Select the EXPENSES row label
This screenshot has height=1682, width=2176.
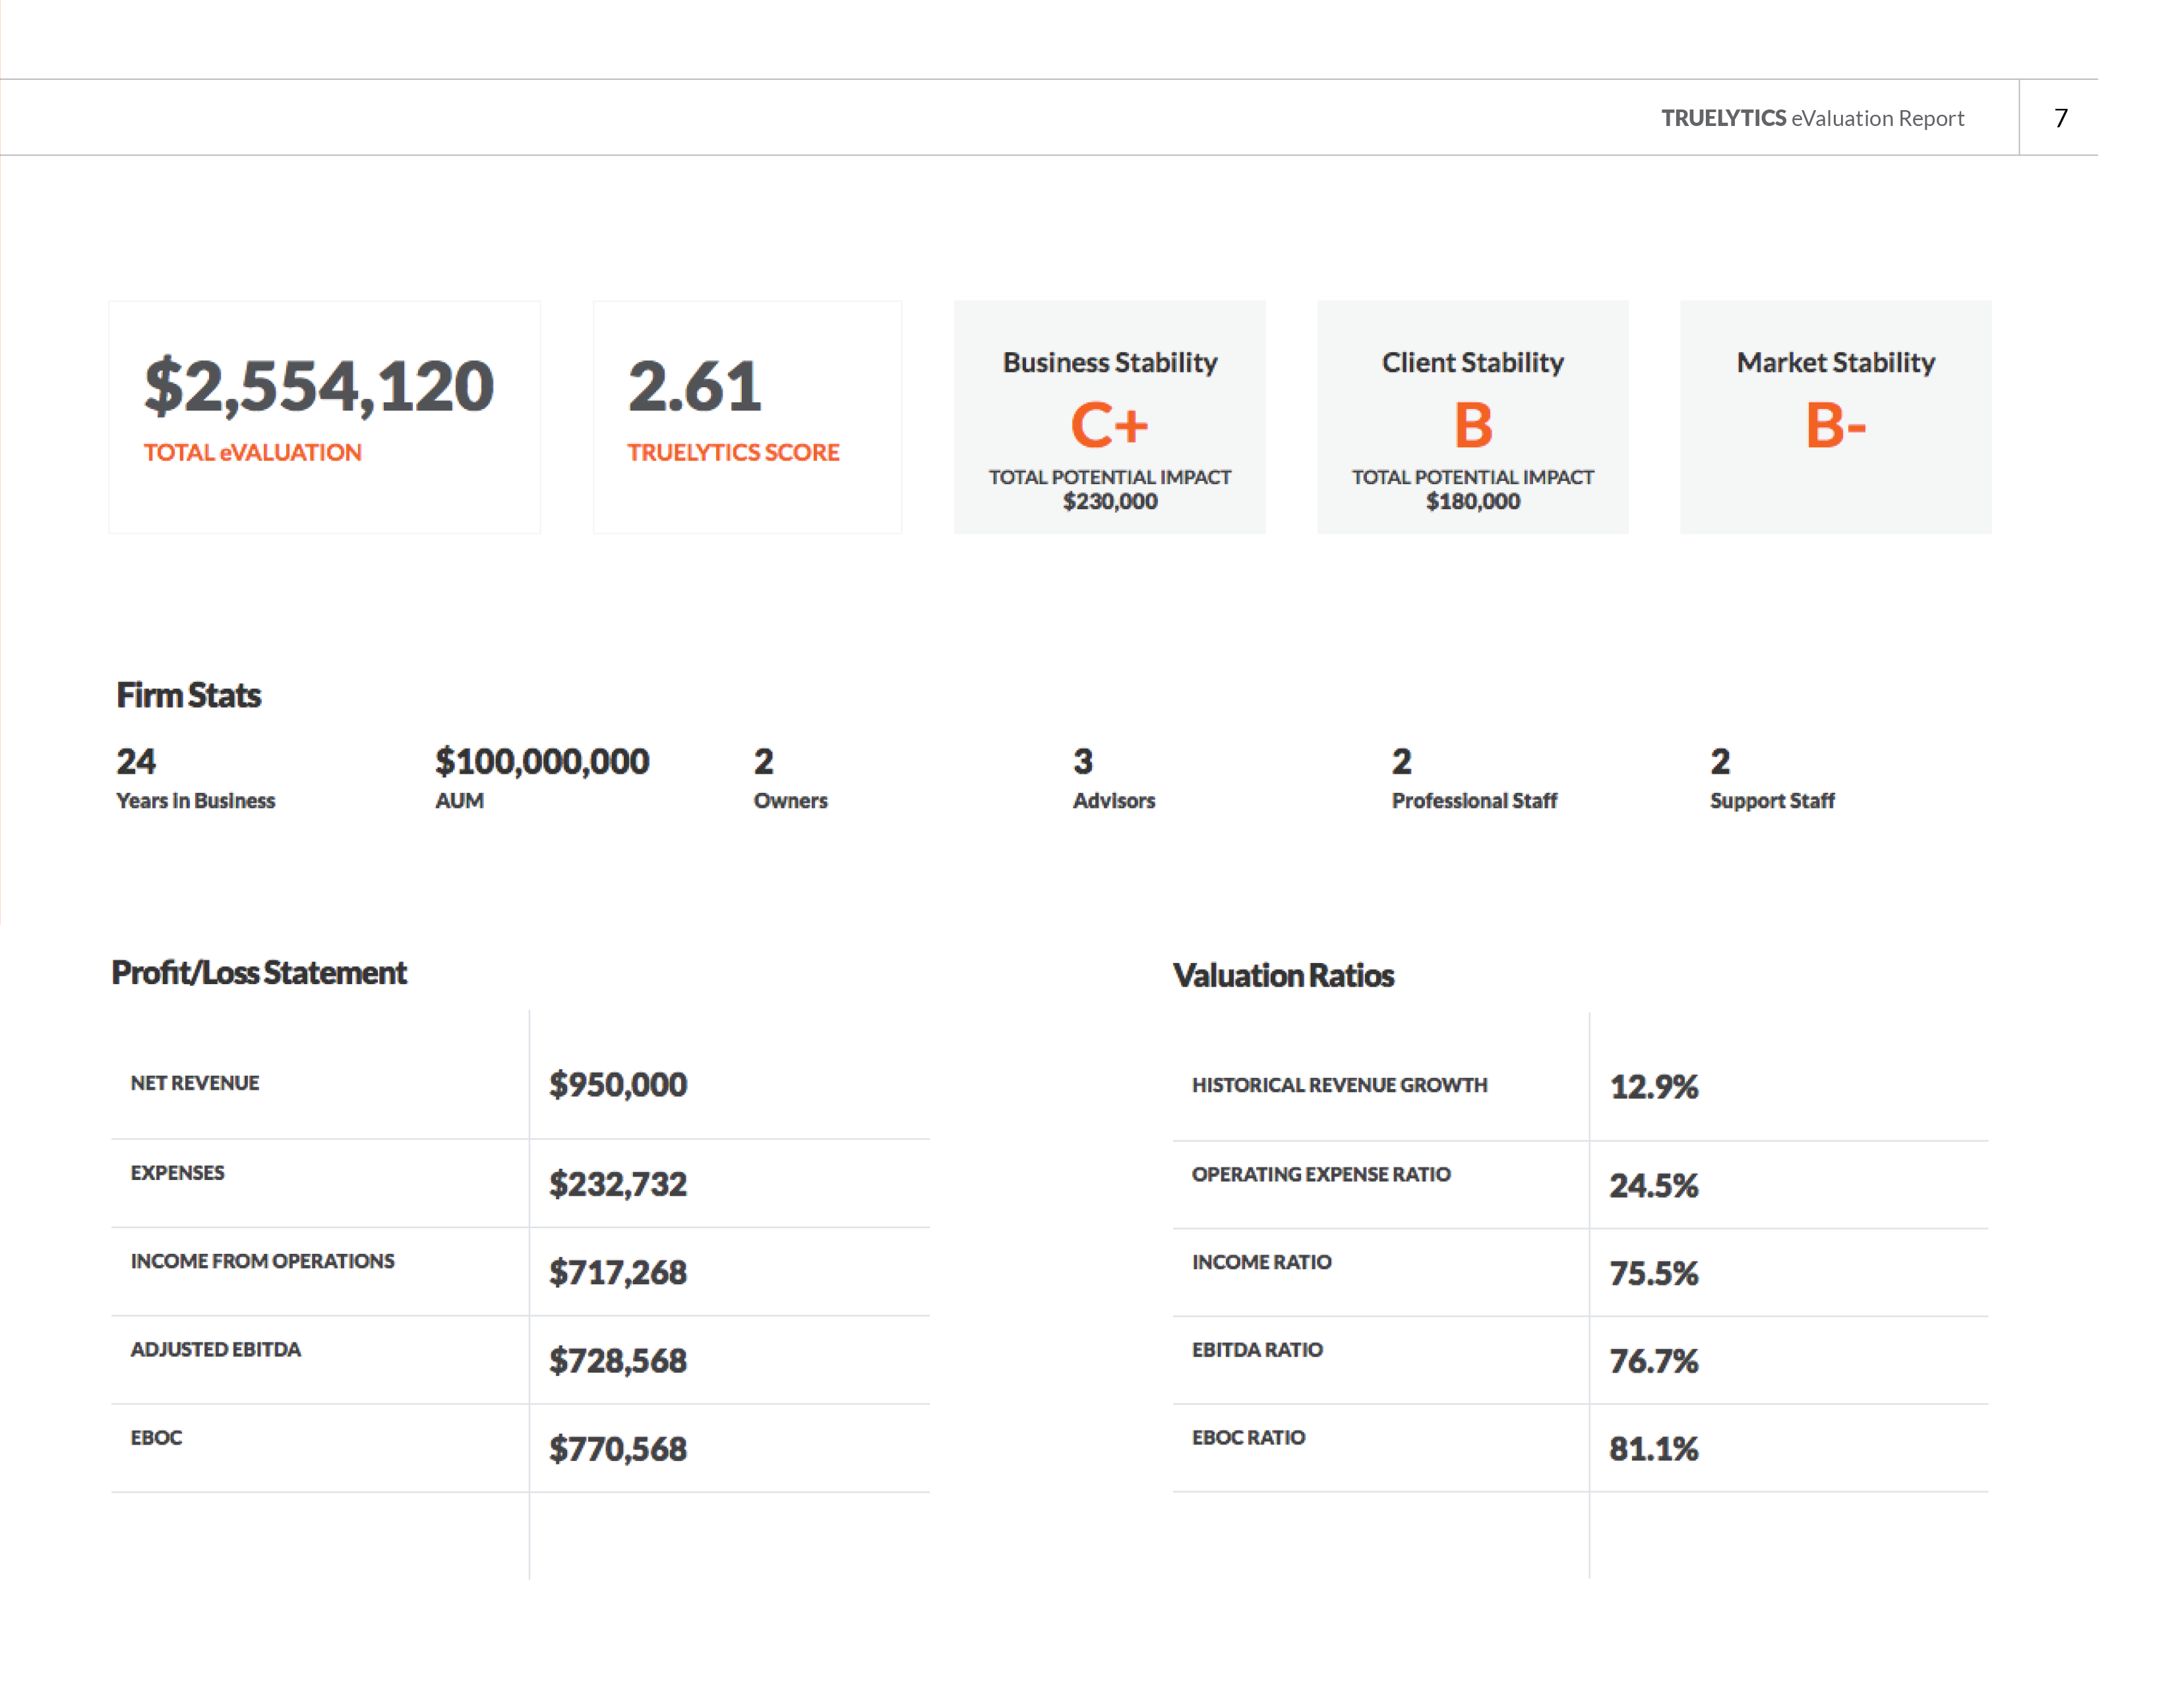pos(177,1173)
